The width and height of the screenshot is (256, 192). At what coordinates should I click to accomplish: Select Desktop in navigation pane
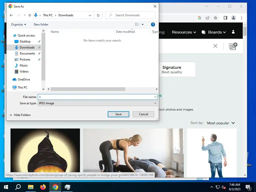[25, 41]
